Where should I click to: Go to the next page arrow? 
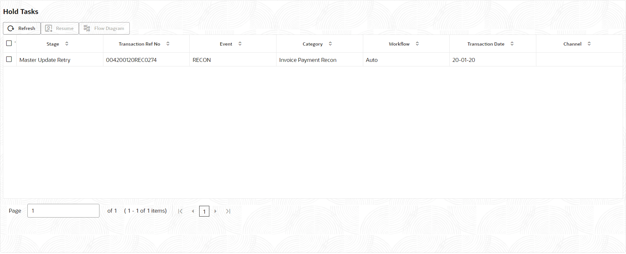click(x=215, y=211)
